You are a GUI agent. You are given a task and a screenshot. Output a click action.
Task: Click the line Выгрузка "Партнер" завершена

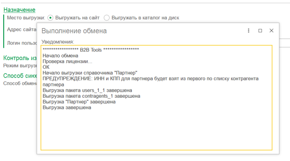coord(79,102)
